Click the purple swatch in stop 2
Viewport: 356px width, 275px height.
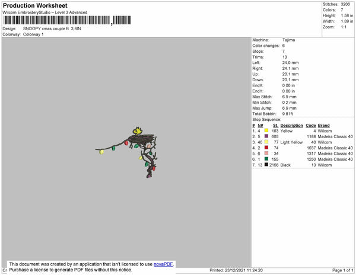(x=266, y=136)
